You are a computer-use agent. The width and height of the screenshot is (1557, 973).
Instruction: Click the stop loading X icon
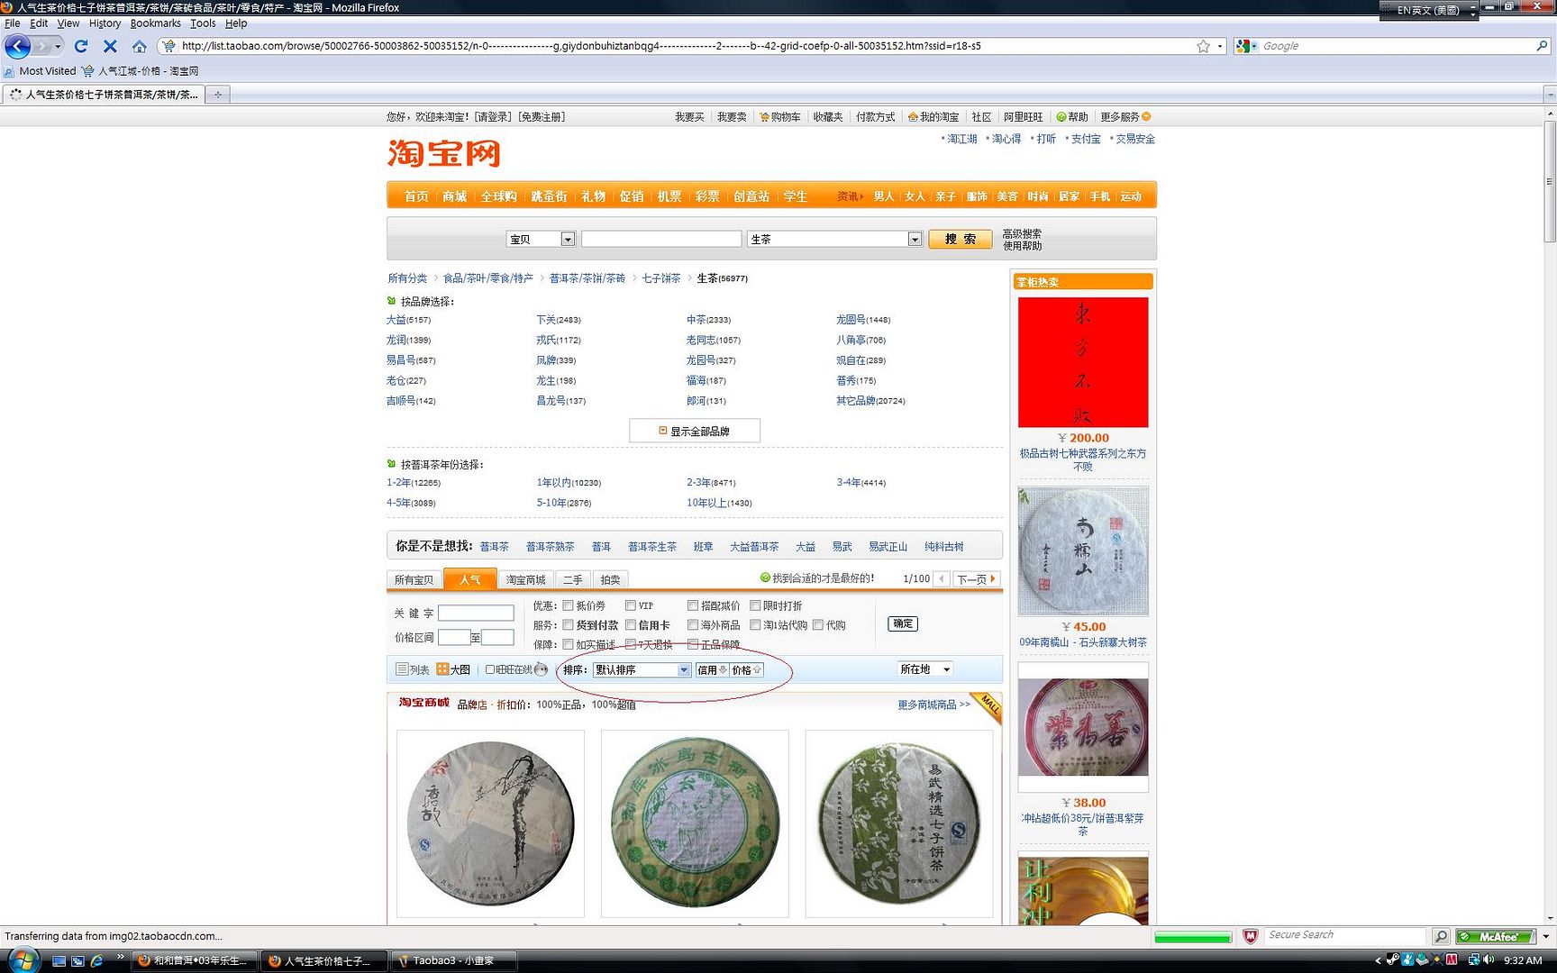coord(110,46)
